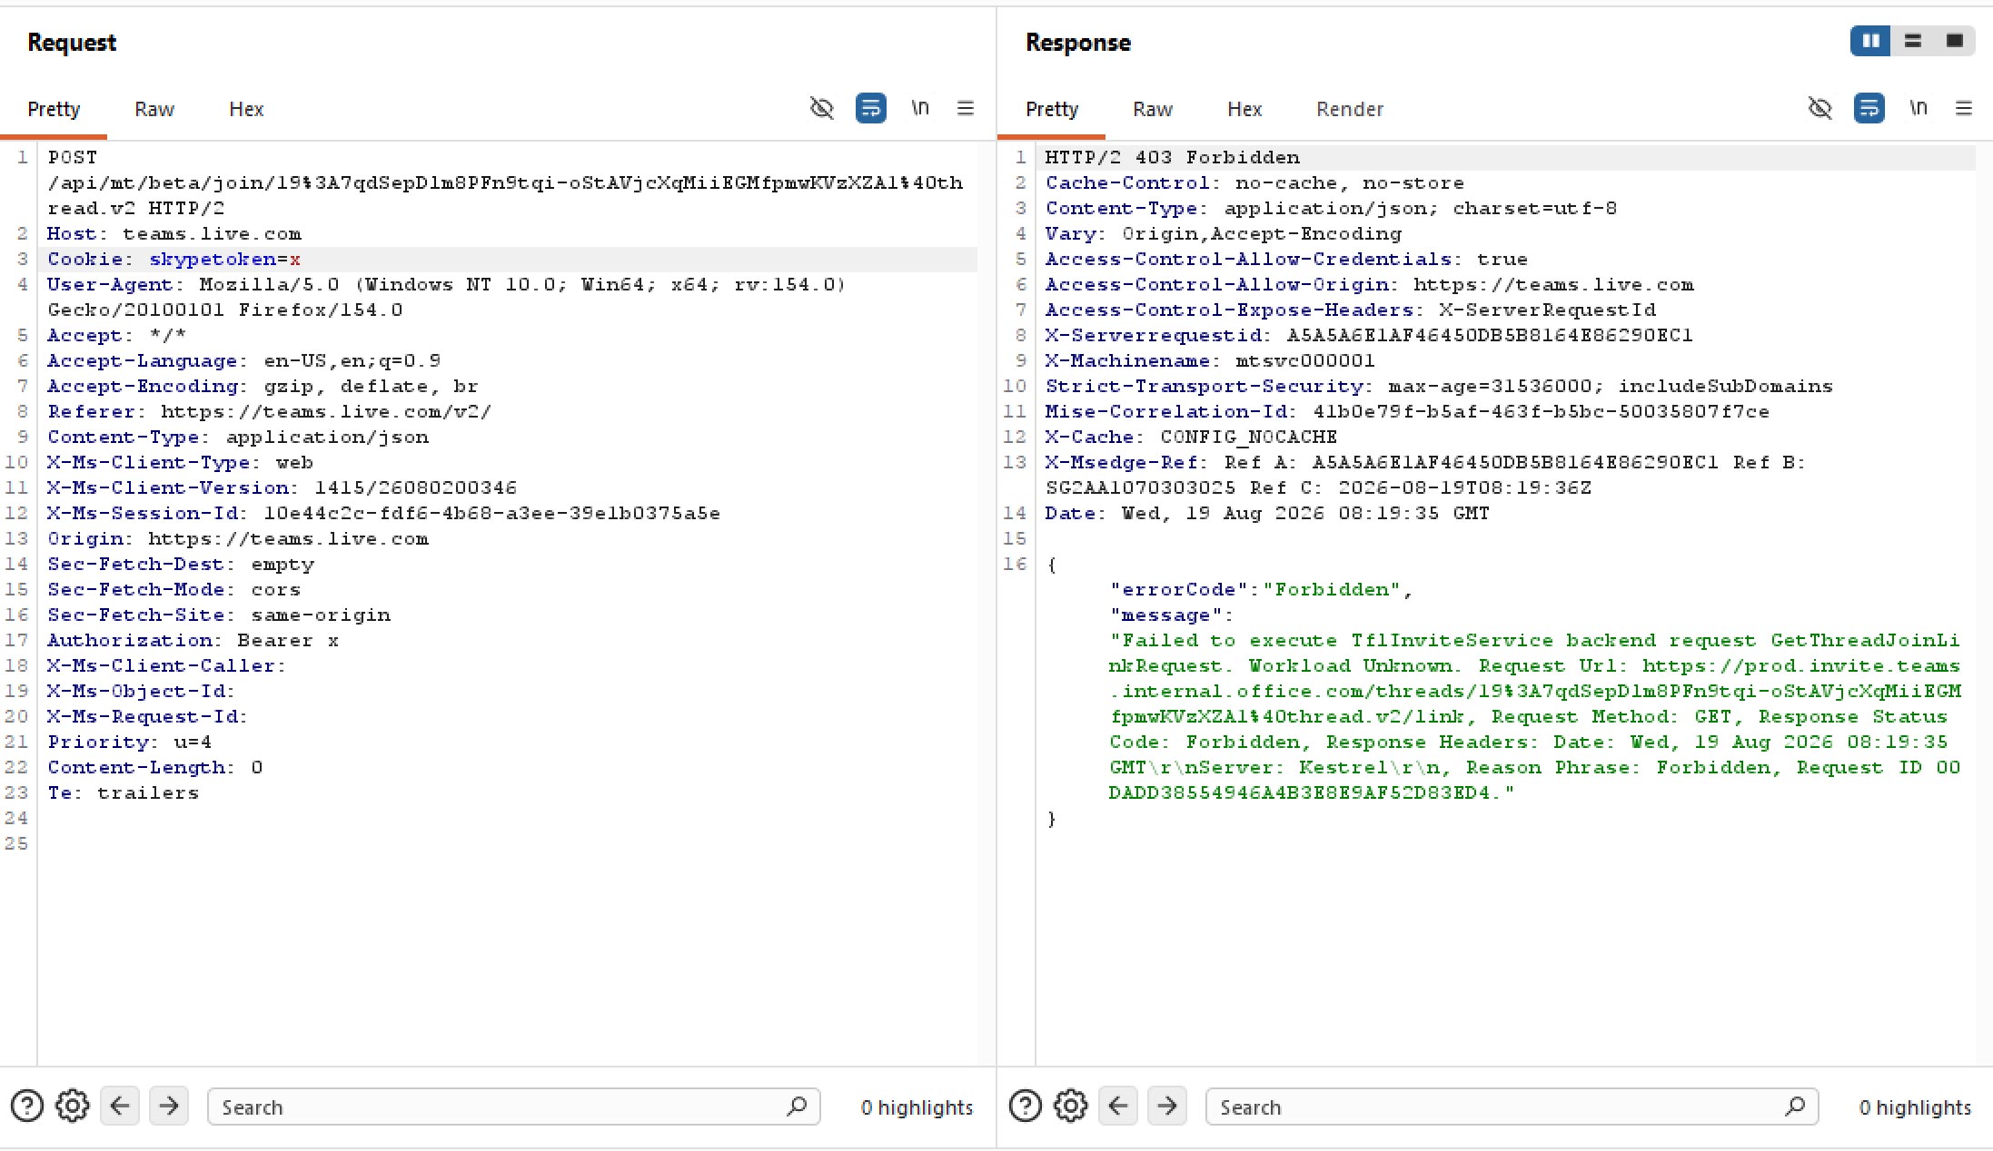Click 'Cookie: skypetoken=x' request line
Viewport: 1993px width, 1151px height.
174,260
